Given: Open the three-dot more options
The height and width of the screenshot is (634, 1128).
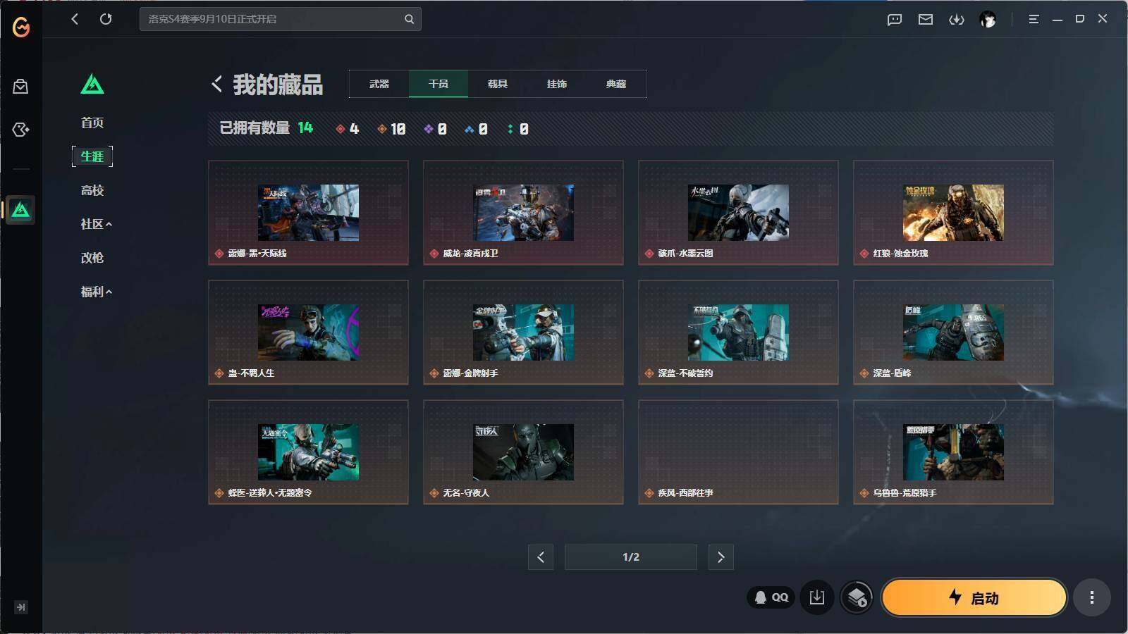Looking at the screenshot, I should click(1092, 597).
